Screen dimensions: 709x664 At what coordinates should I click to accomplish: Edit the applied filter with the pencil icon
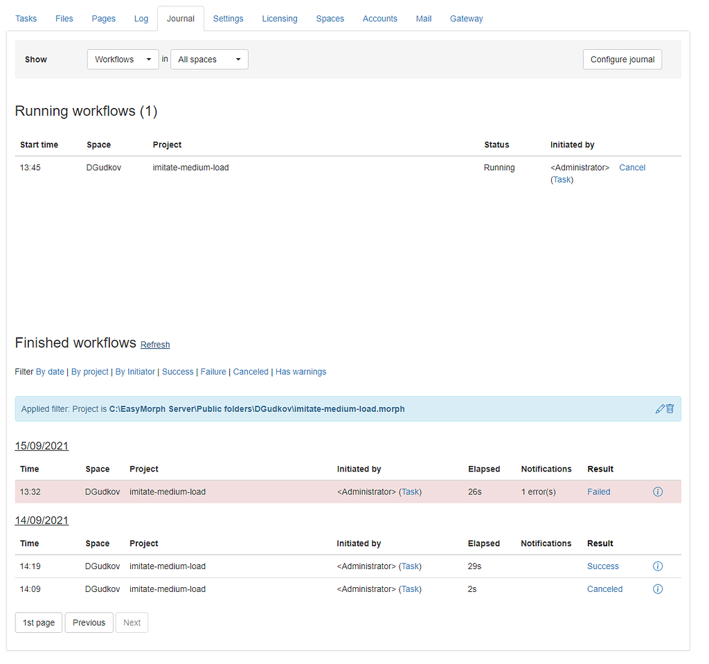point(661,409)
